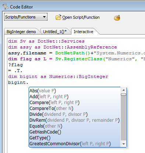Image resolution: width=145 pixels, height=153 pixels.
Task: Click the autocomplete scrollbar down arrow
Action: click(x=124, y=144)
